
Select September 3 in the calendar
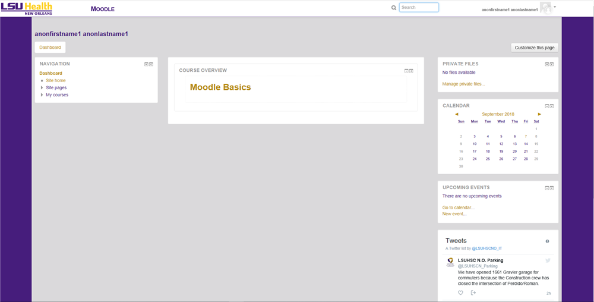click(x=474, y=136)
